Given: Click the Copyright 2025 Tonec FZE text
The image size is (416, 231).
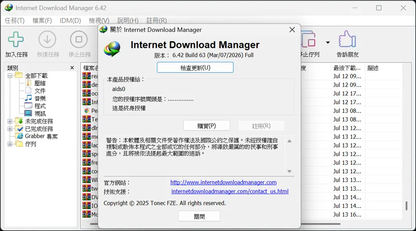Looking at the screenshot, I should pos(165,203).
